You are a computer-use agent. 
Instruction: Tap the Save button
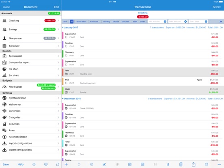click(6, 164)
